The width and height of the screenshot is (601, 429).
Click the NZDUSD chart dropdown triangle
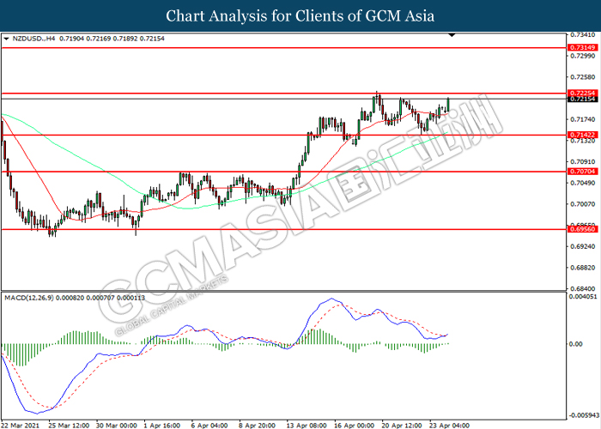(x=6, y=39)
